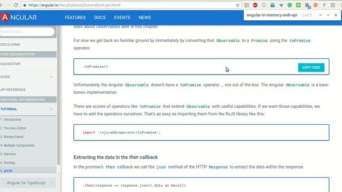Click the find bar search text field
This screenshot has height=192, width=342.
tap(272, 15)
